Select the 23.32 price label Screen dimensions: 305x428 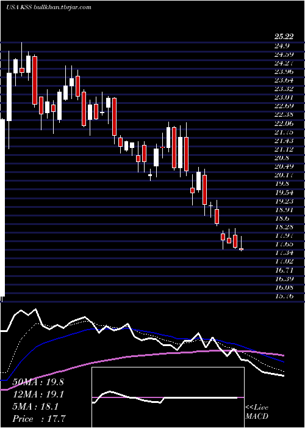pyautogui.click(x=284, y=89)
